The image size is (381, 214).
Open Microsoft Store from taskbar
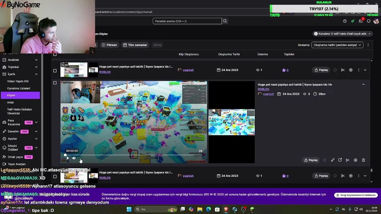coord(217,209)
